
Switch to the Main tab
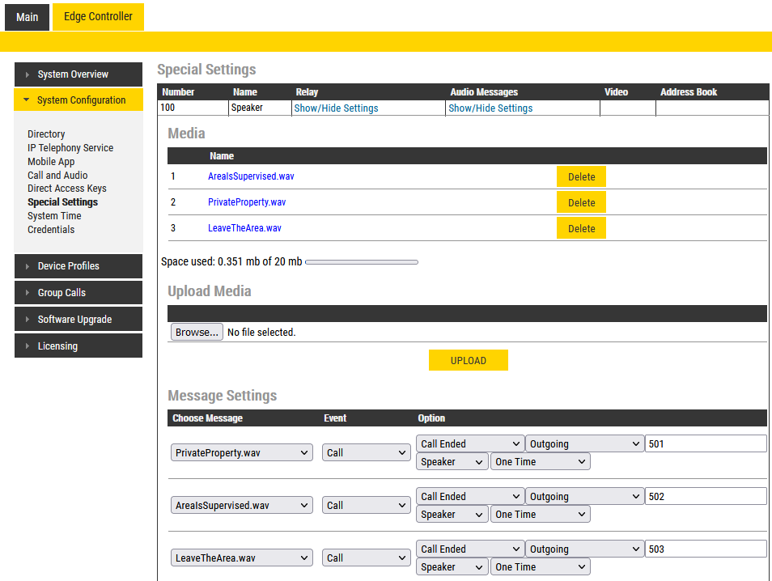pos(28,17)
